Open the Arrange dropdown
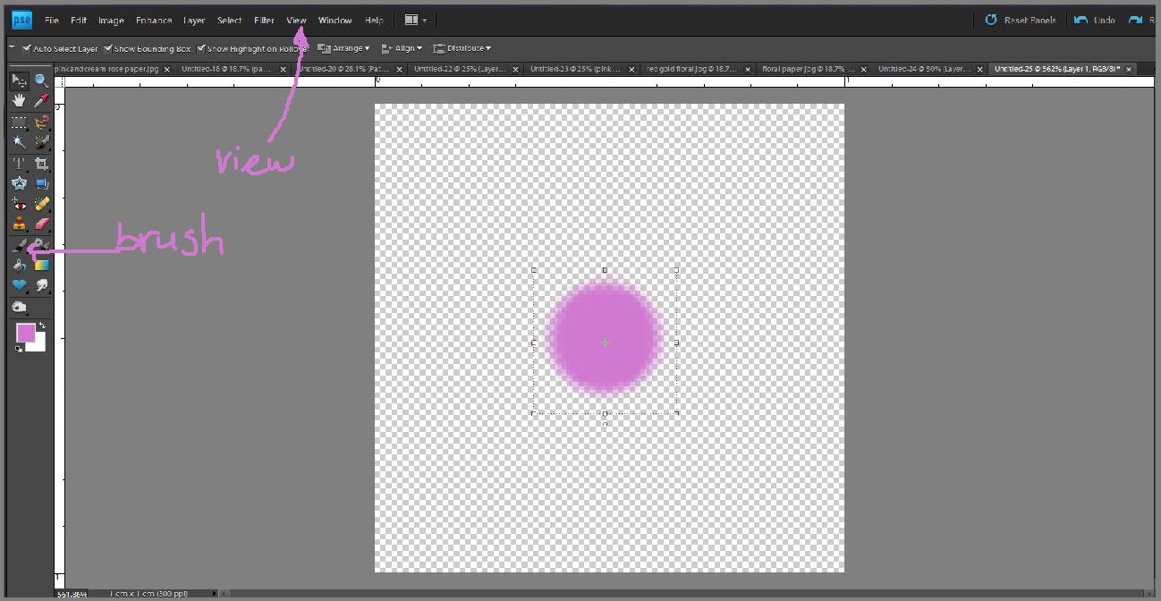The height and width of the screenshot is (601, 1161). click(x=343, y=48)
